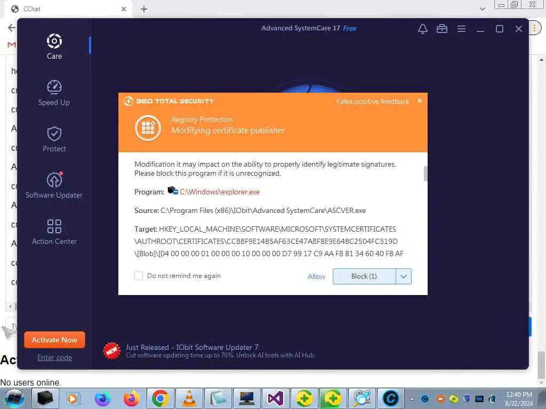Open the Action Center section
Image resolution: width=546 pixels, height=409 pixels.
54,232
